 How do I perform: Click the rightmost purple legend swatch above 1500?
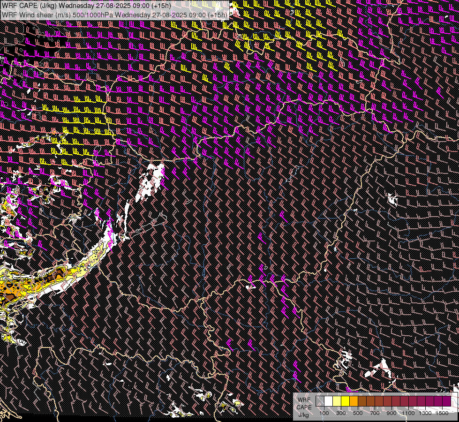click(447, 401)
